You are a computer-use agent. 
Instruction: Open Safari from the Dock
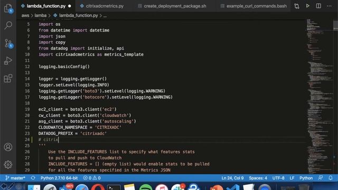coord(82,187)
